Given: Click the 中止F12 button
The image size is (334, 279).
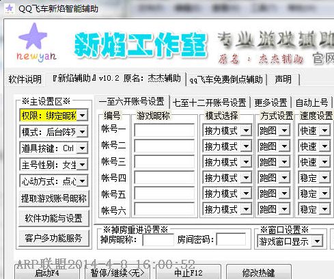Looking at the screenshot, I should (x=188, y=272).
